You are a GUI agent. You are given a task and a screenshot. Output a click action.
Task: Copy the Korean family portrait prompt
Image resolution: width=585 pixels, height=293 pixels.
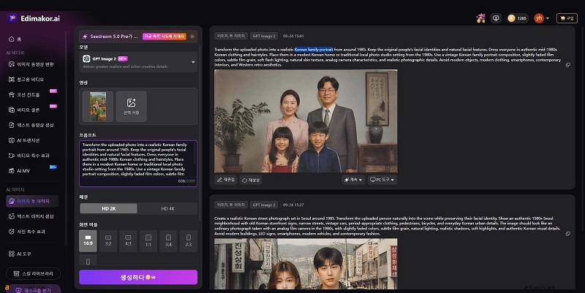coord(568,65)
